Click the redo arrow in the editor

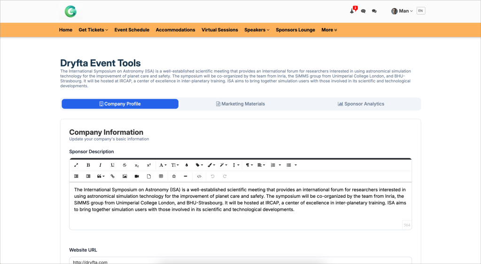click(x=225, y=176)
